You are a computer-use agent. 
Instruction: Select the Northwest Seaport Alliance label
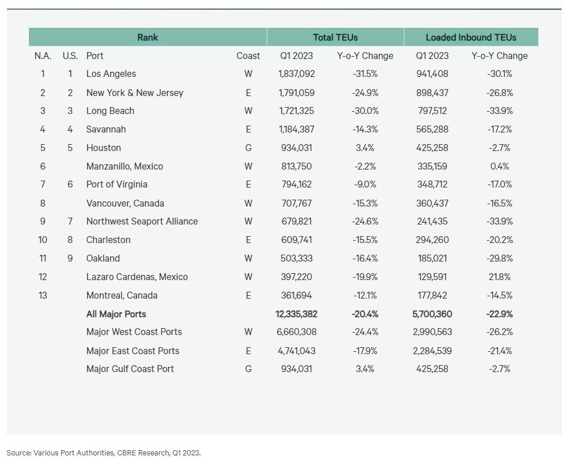pos(142,222)
